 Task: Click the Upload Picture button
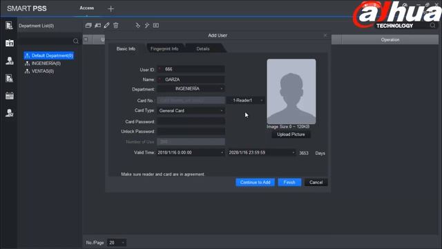291,134
